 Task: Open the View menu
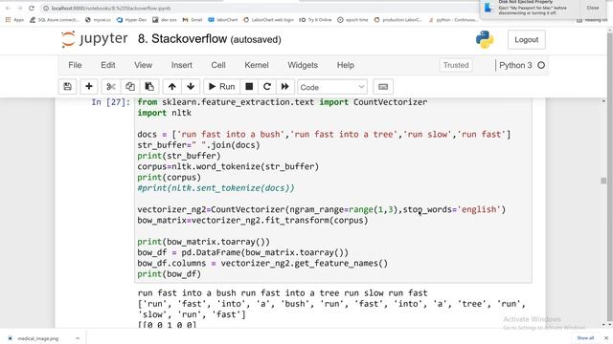tap(143, 65)
